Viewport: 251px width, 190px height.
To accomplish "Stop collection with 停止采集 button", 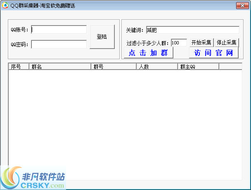I will click(x=227, y=43).
